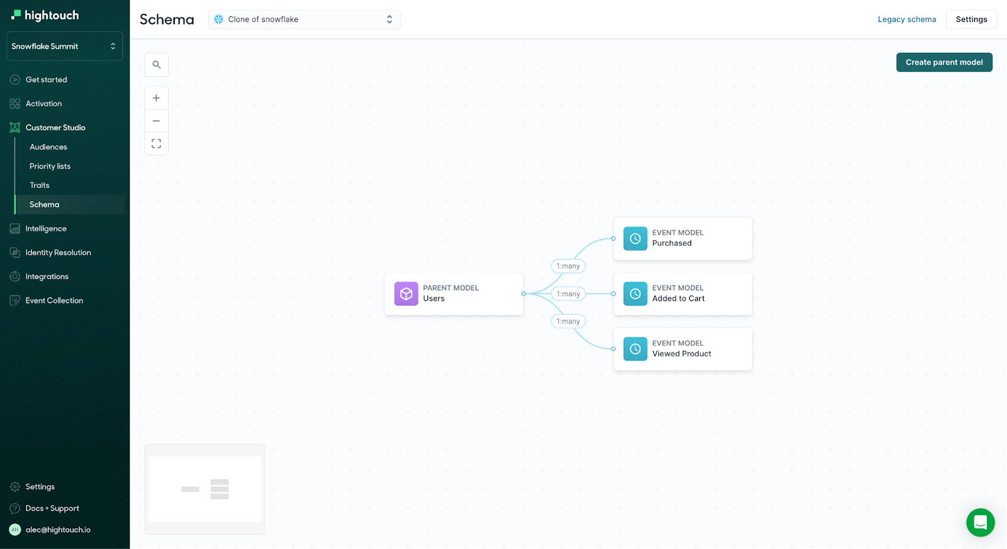Image resolution: width=1007 pixels, height=549 pixels.
Task: Follow the Legacy schema link
Action: (x=906, y=19)
